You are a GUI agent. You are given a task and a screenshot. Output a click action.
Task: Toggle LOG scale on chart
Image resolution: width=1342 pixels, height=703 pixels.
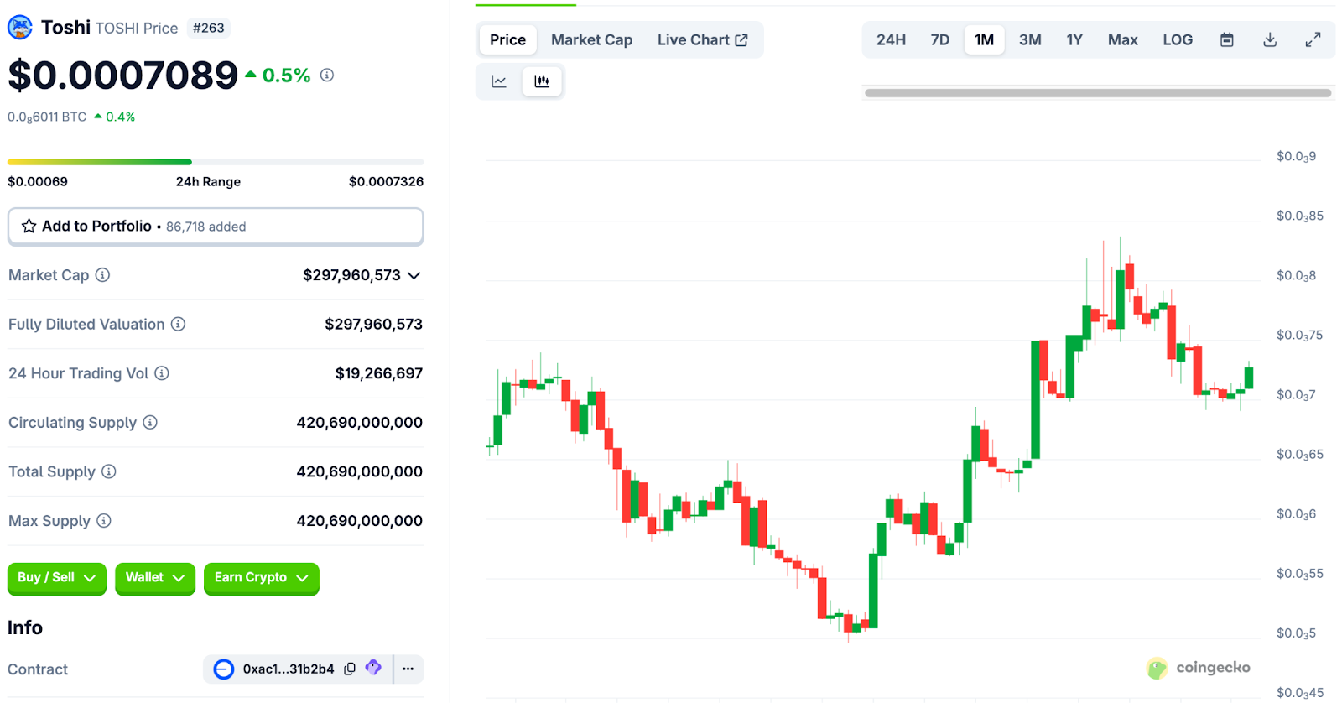coord(1178,39)
